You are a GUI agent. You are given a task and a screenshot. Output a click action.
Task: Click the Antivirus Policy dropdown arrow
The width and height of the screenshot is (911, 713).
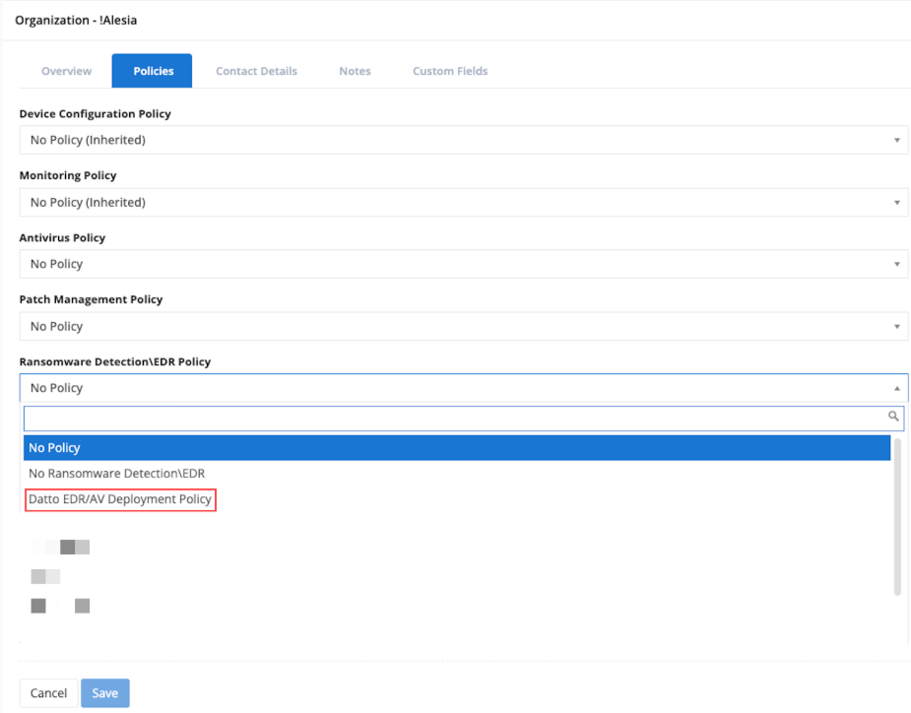pyautogui.click(x=896, y=265)
